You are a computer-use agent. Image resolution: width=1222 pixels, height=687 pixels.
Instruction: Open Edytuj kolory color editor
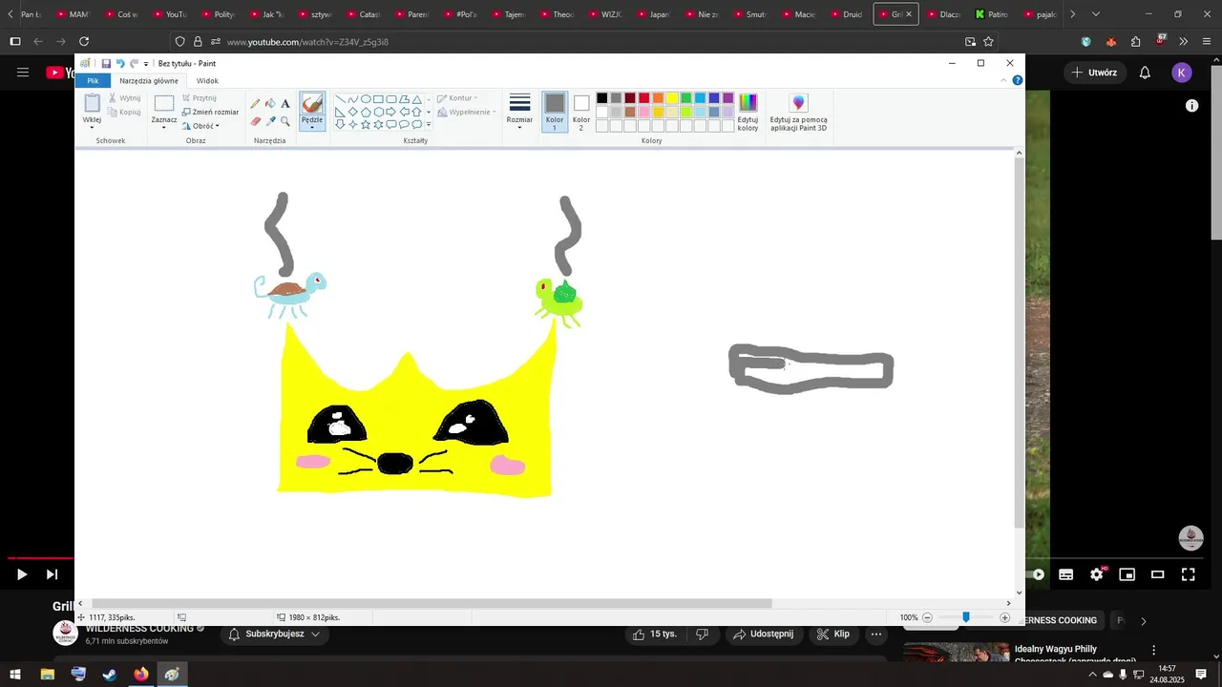coord(748,113)
